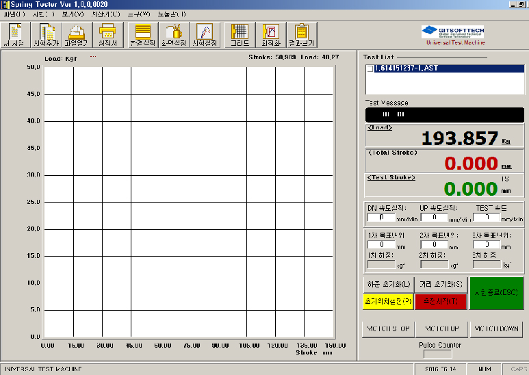Screen dimensions: 529x375
Task: Click the date in the status bar
Action: point(440,370)
